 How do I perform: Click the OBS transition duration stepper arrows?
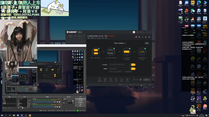click(73, 103)
